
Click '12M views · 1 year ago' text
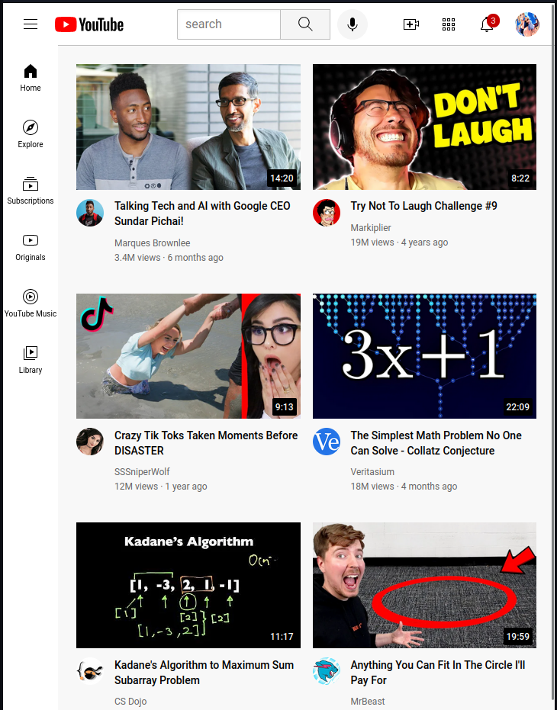tap(160, 487)
